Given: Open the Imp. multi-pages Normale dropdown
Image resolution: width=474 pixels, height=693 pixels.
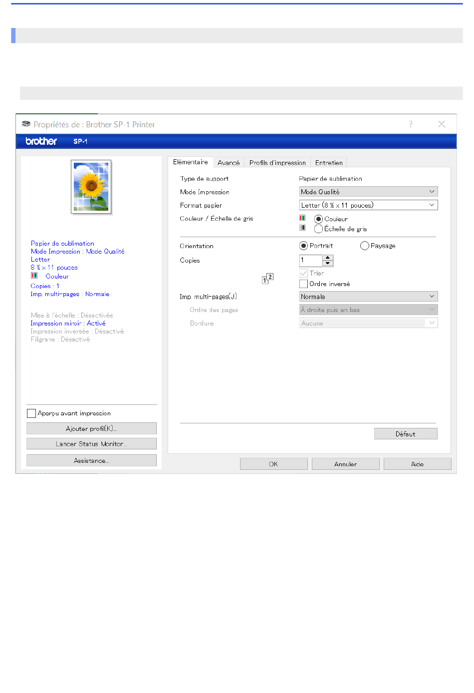Looking at the screenshot, I should point(368,297).
